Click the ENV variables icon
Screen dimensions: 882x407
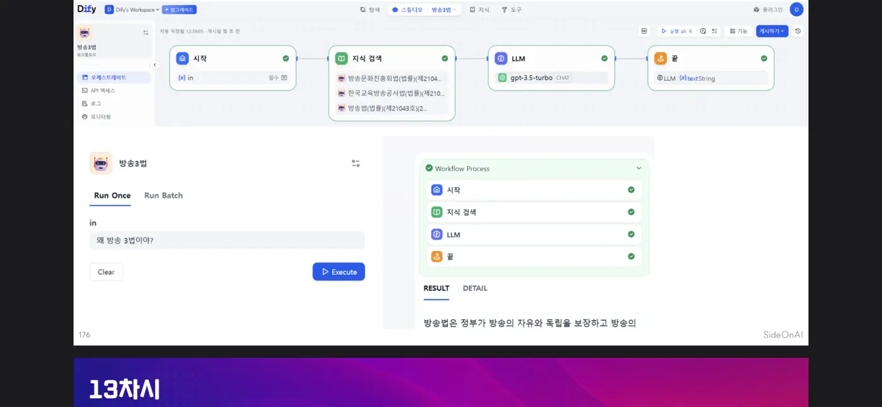click(x=644, y=31)
